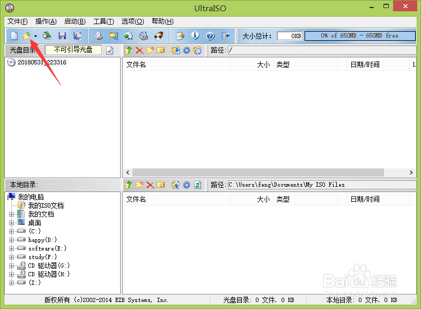The image size is (421, 309).
Task: Click the Save As icon
Action: click(x=77, y=36)
